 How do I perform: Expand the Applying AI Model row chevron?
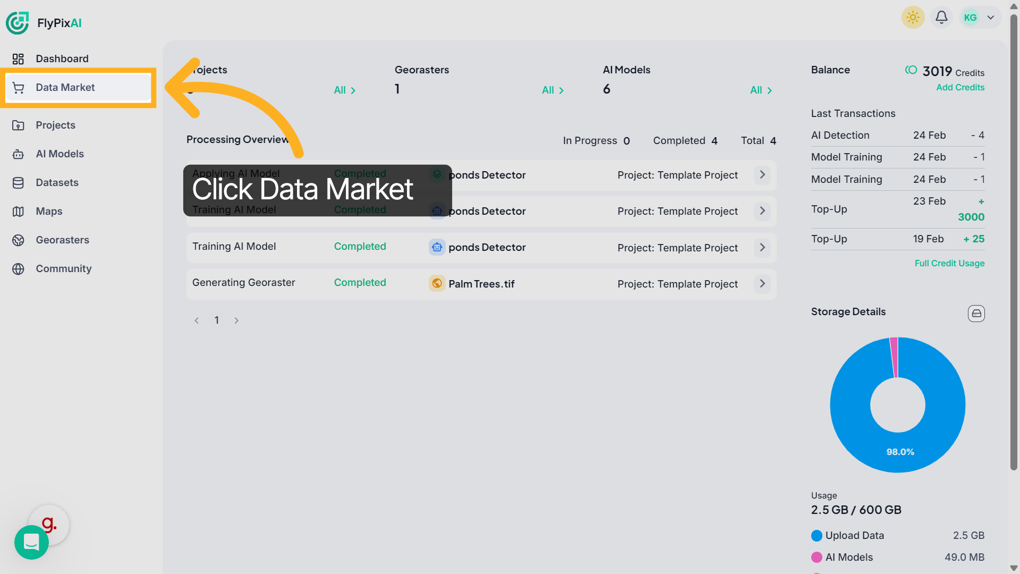762,175
